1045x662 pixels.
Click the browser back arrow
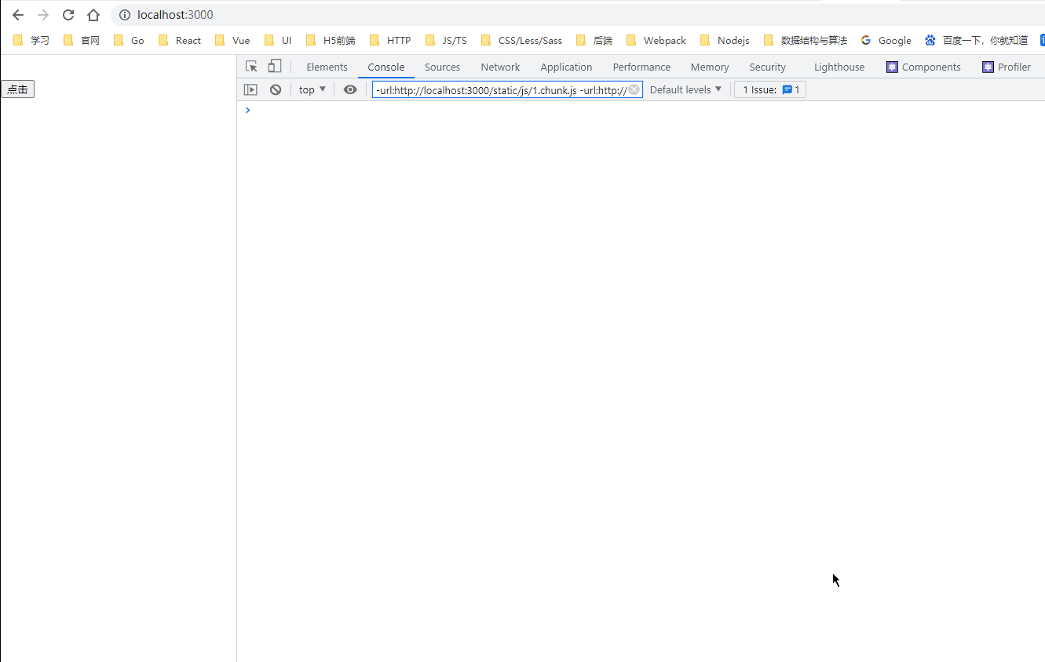[18, 15]
